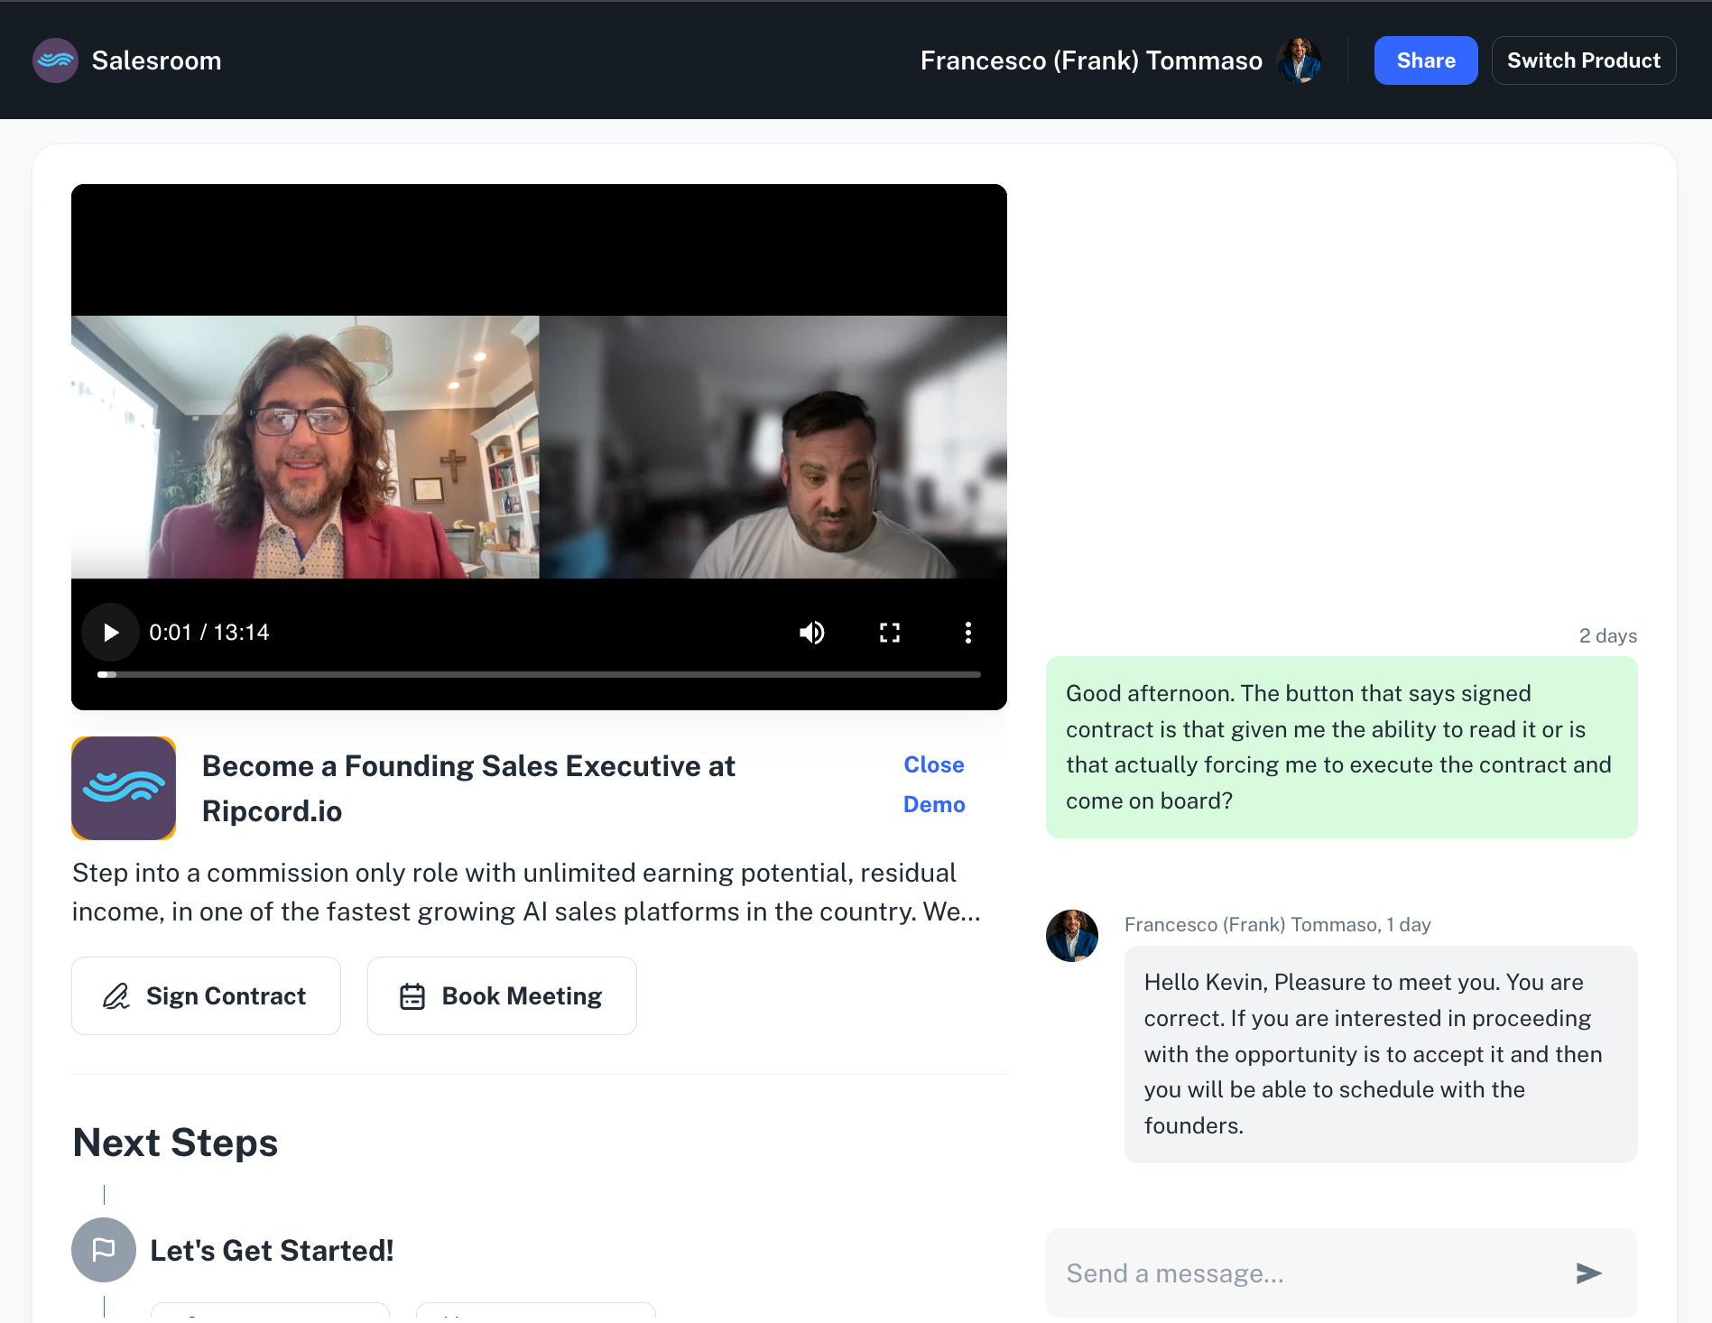Open video more options menu
Viewport: 1712px width, 1323px height.
[968, 633]
